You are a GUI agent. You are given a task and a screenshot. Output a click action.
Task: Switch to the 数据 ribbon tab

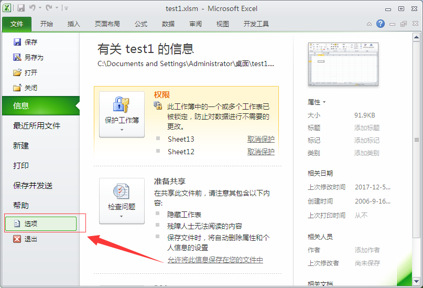coord(168,24)
